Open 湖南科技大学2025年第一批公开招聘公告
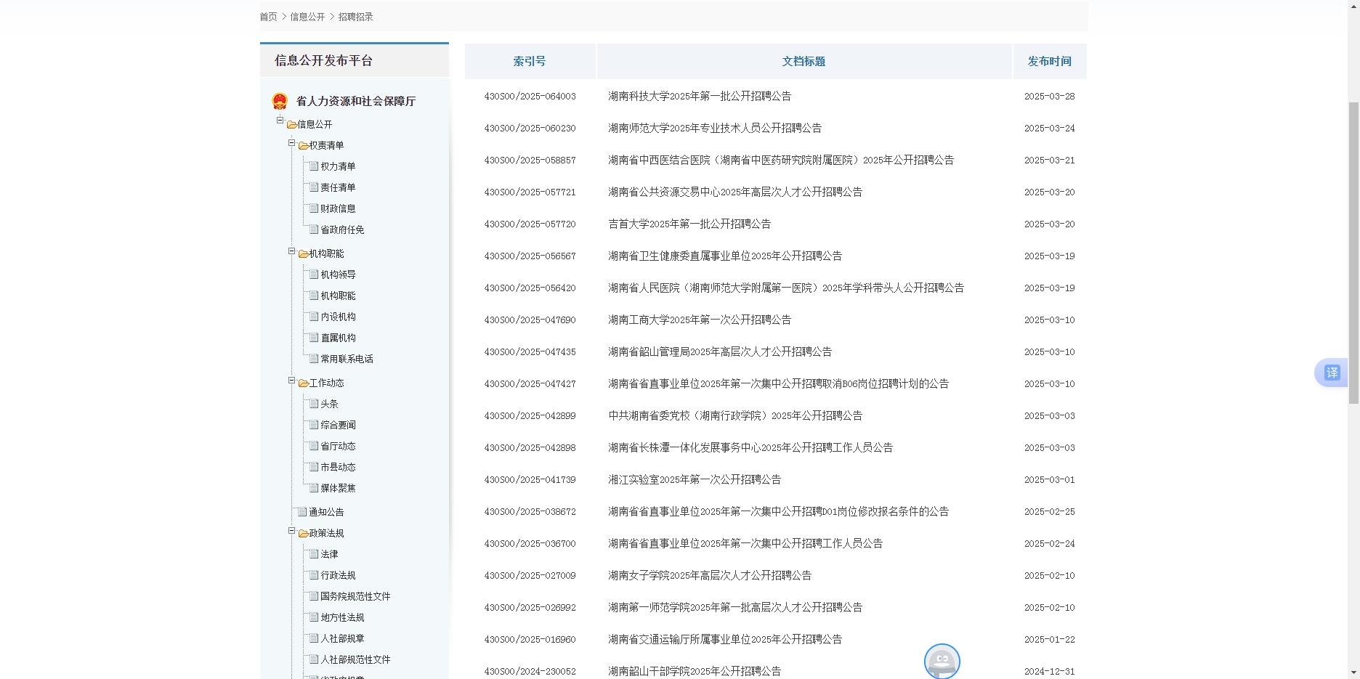 click(700, 96)
